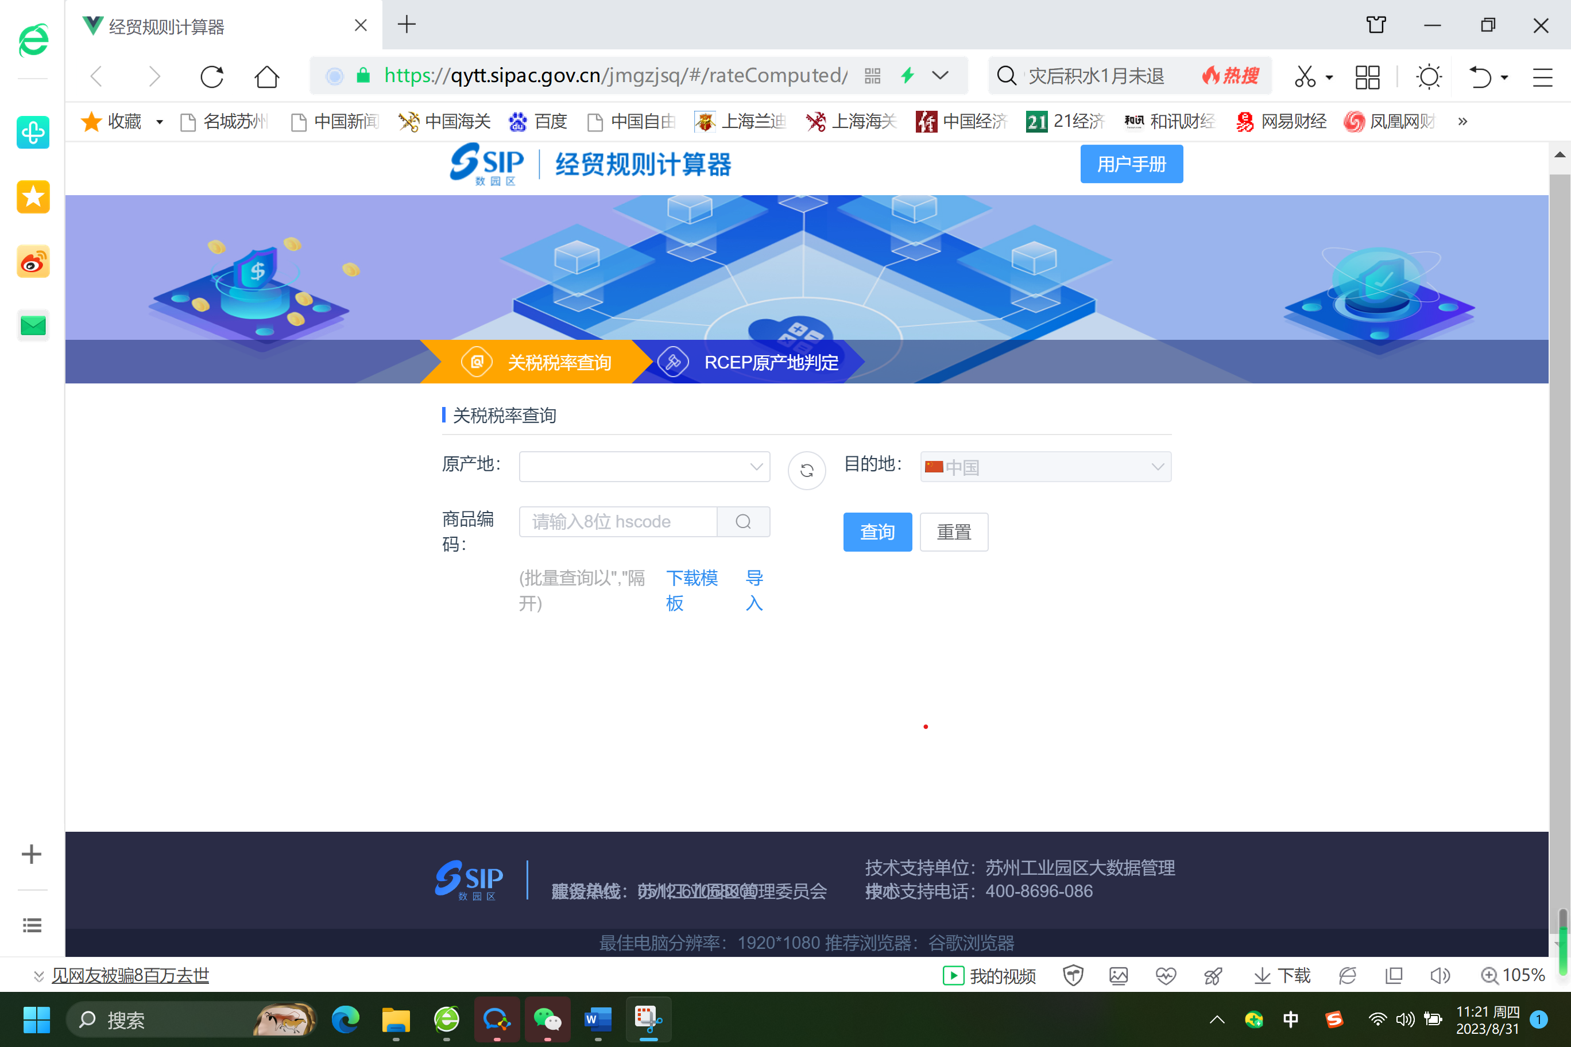The image size is (1571, 1047).
Task: Click the lightning page-speed icon in address bar
Action: coord(907,75)
